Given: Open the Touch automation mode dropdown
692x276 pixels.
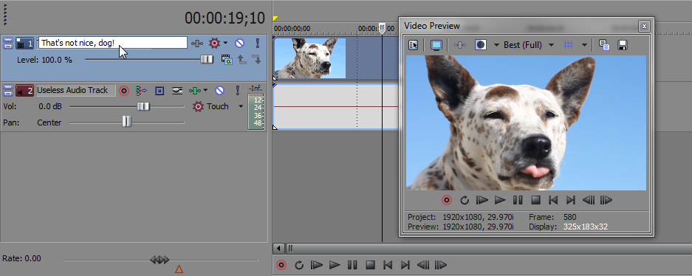Looking at the screenshot, I should pos(241,106).
